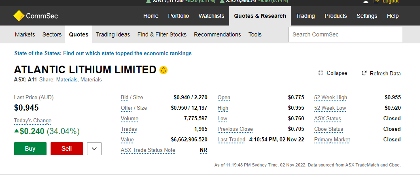Click the user profile icon
Viewport: 420px width, 177px height.
tap(366, 1)
